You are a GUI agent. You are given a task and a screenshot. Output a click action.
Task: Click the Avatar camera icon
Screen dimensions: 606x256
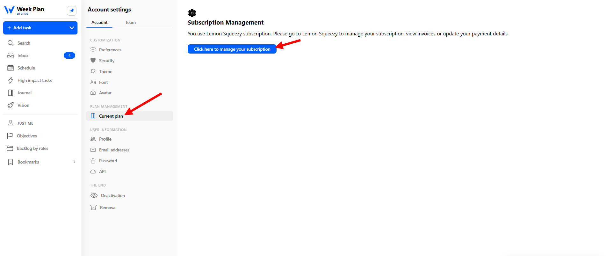click(x=93, y=93)
